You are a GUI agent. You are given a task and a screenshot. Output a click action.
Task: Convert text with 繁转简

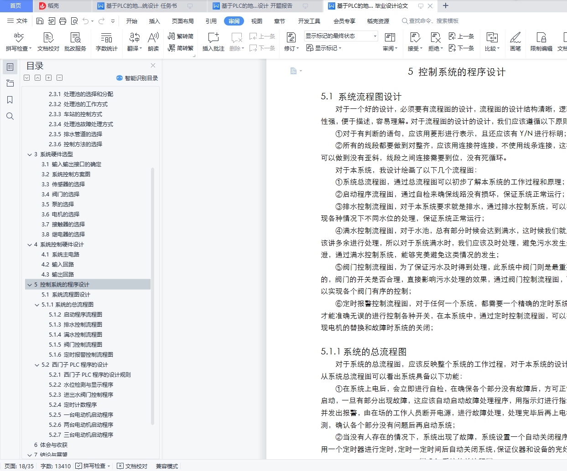click(181, 36)
